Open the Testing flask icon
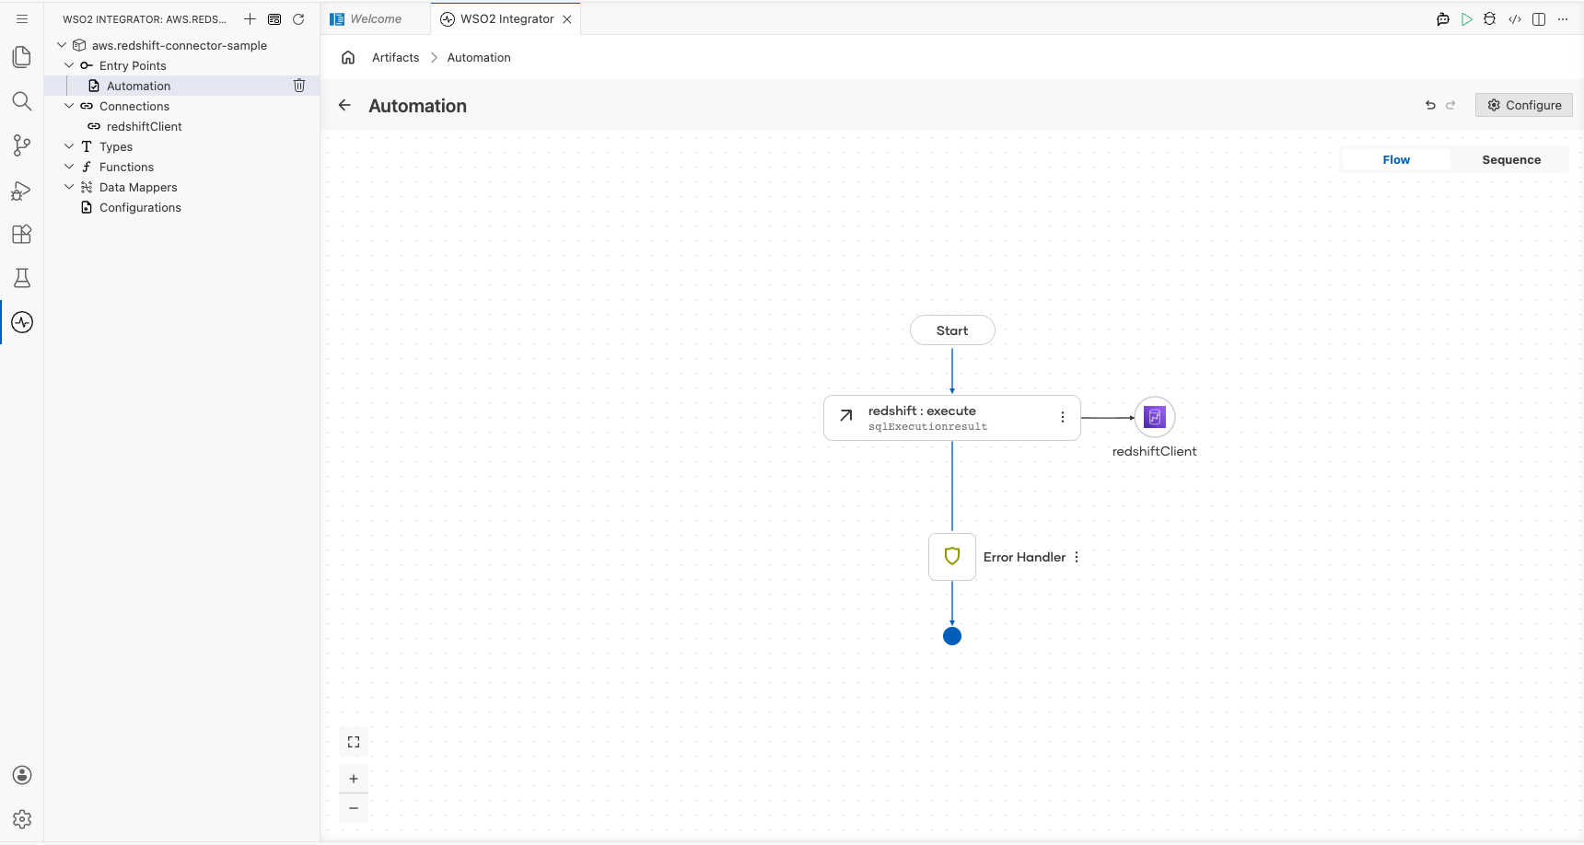This screenshot has height=845, width=1584. 21,278
